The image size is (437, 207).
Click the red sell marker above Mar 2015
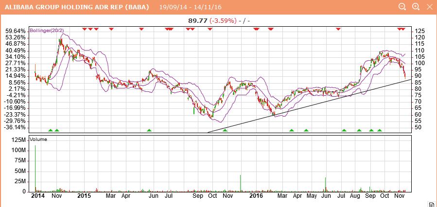pos(111,29)
